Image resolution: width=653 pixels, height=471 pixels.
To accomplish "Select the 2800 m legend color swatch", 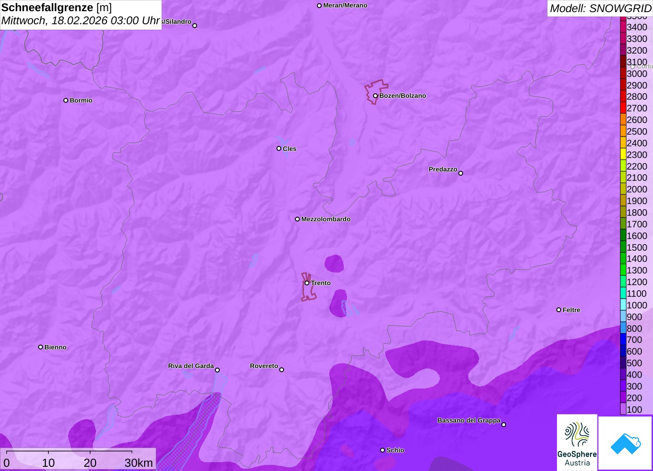I will (x=623, y=96).
